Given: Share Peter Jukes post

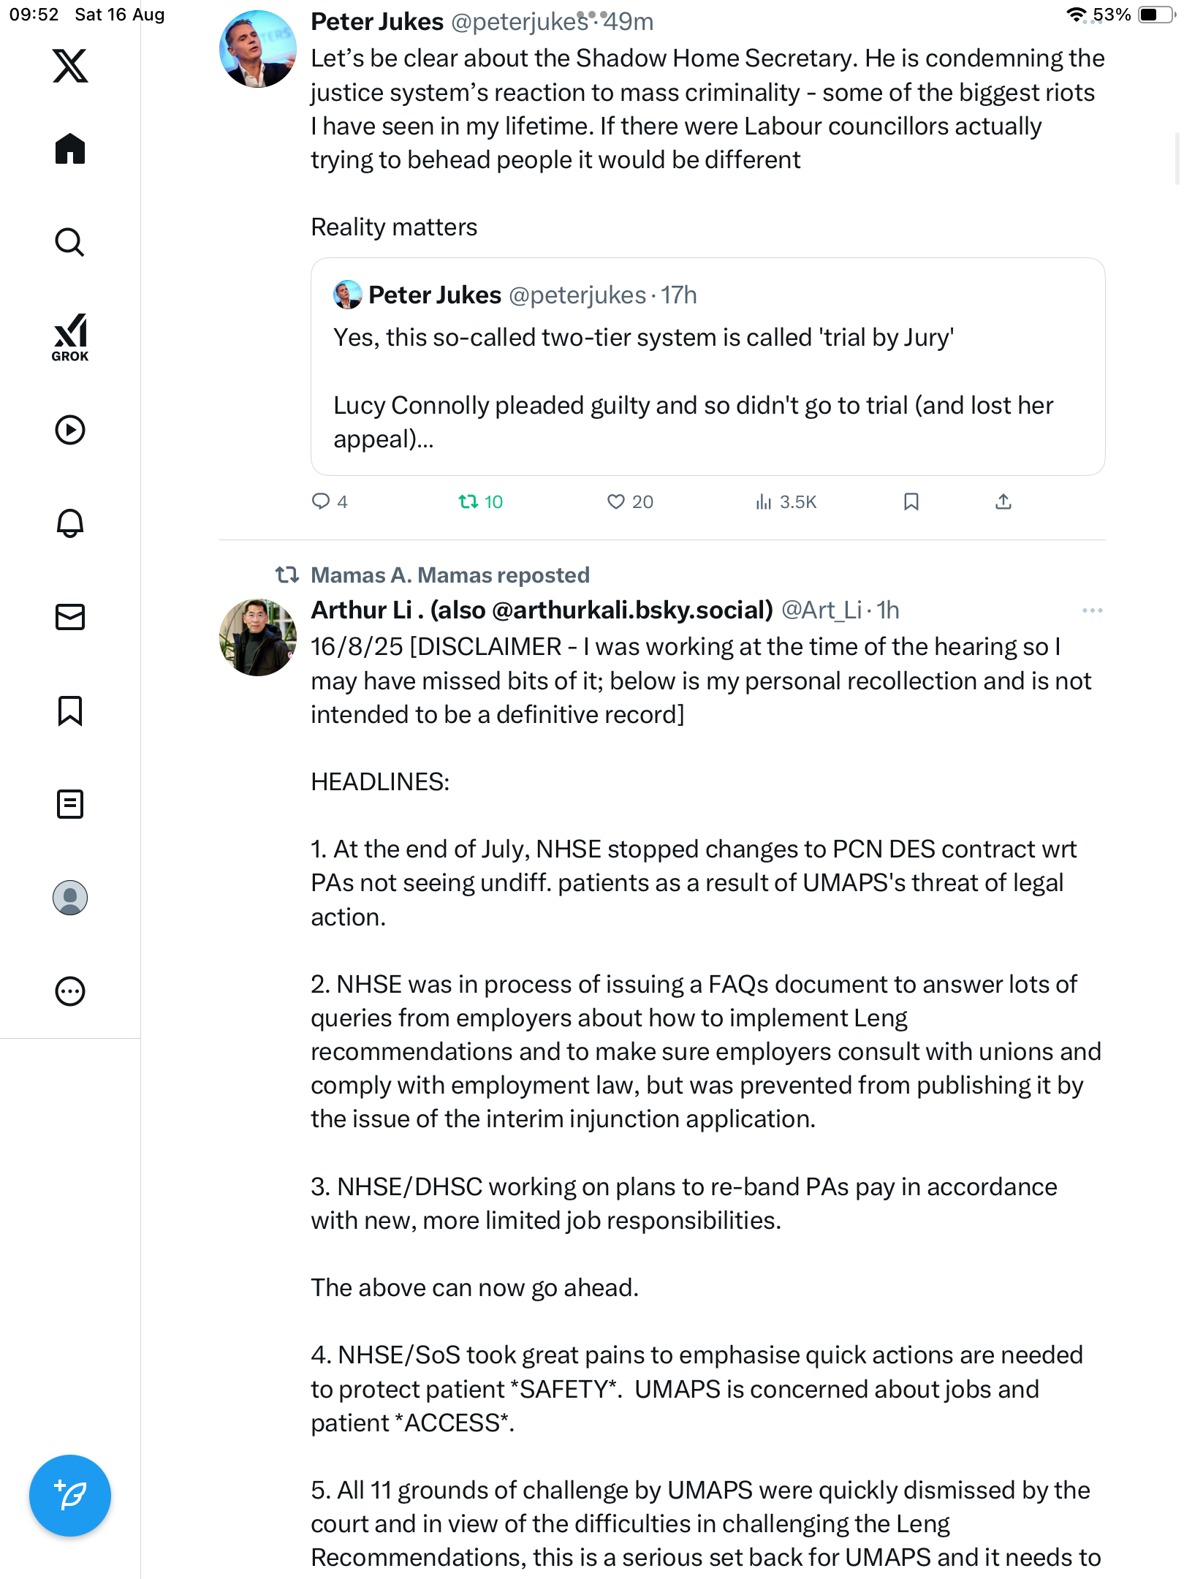Looking at the screenshot, I should tap(1003, 501).
